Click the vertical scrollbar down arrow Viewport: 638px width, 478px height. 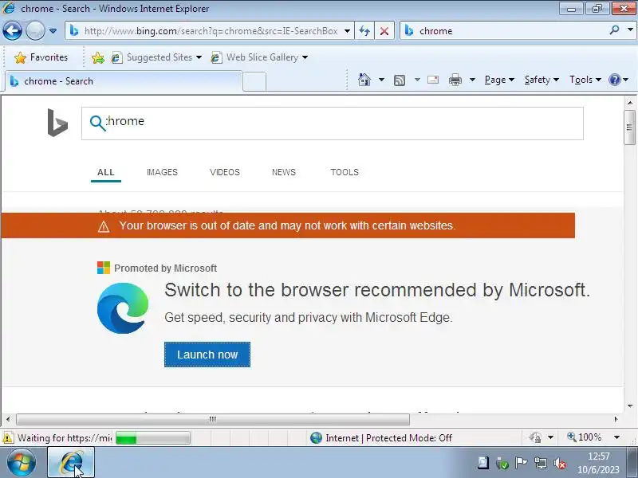630,406
